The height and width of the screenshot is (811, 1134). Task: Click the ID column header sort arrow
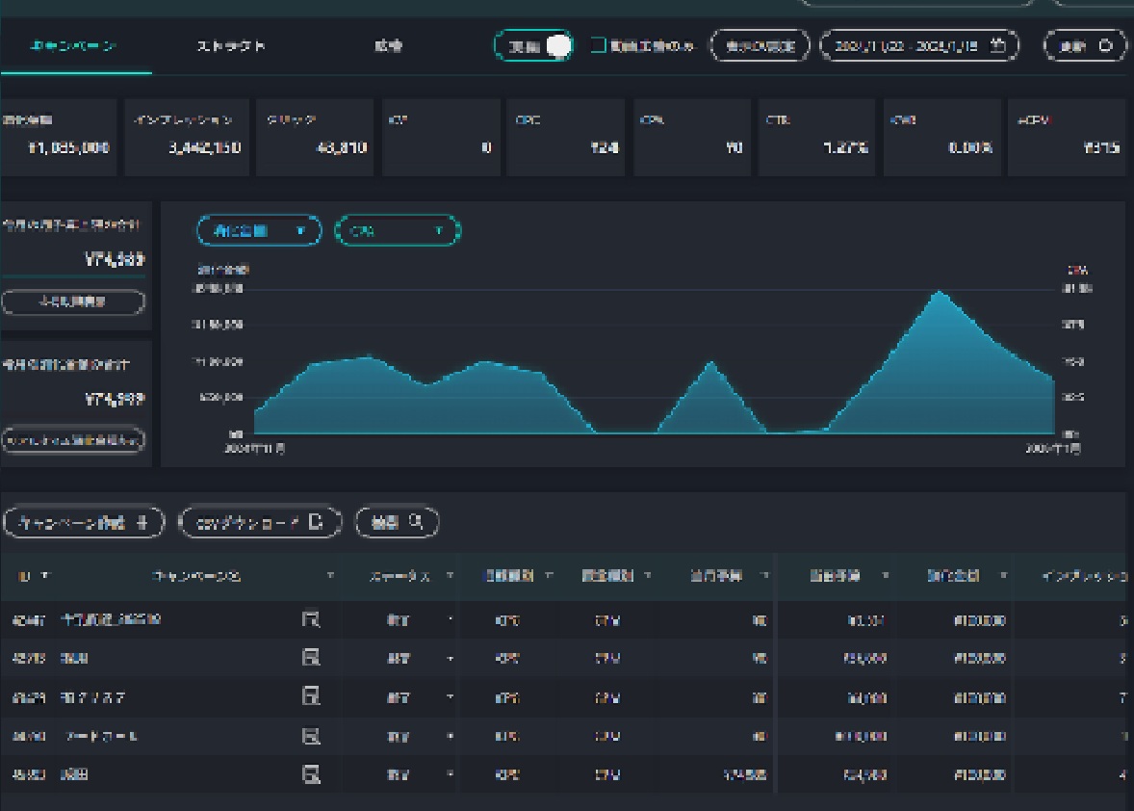[44, 576]
